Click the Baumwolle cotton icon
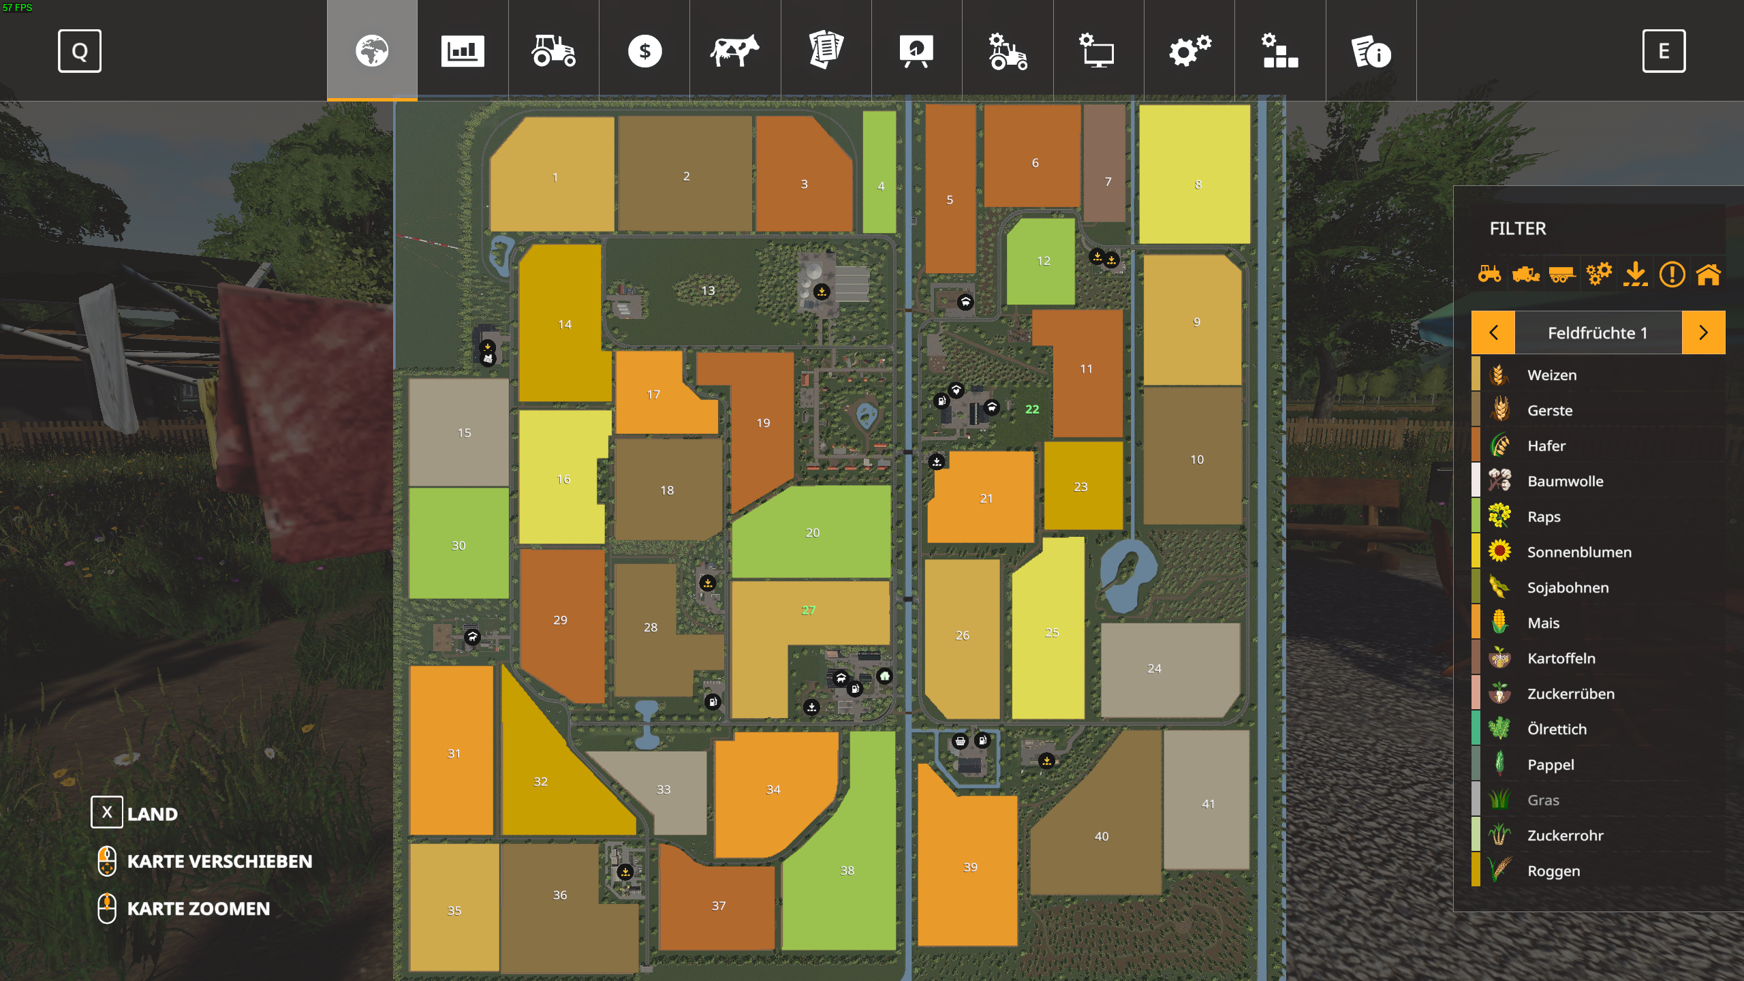The image size is (1744, 981). pyautogui.click(x=1499, y=481)
